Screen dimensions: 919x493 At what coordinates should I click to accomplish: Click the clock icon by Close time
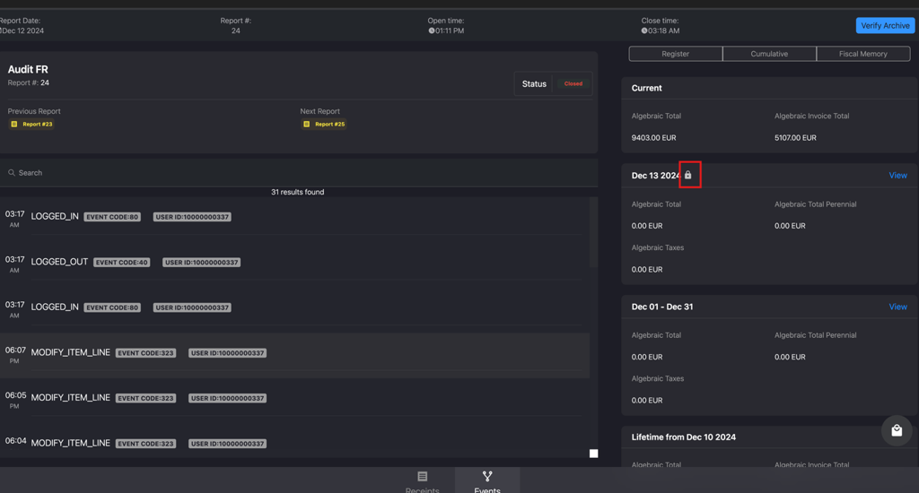pyautogui.click(x=644, y=31)
